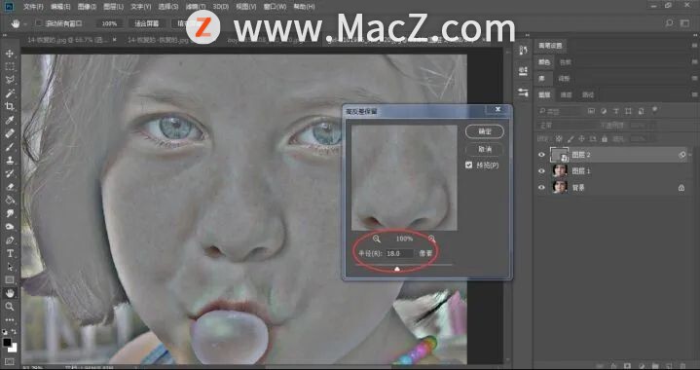This screenshot has width=700, height=370.
Task: Select the Move tool
Action: 10,54
